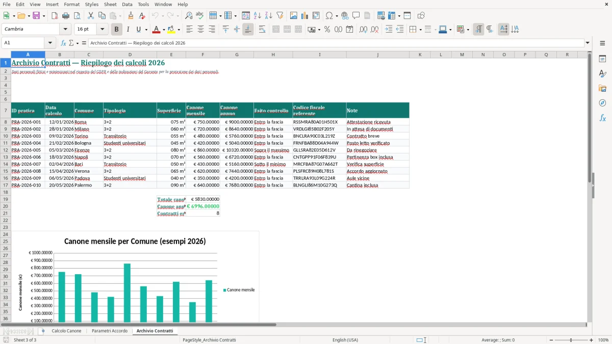Open sidebar Gallery deck
This screenshot has width=612, height=344.
tap(602, 88)
